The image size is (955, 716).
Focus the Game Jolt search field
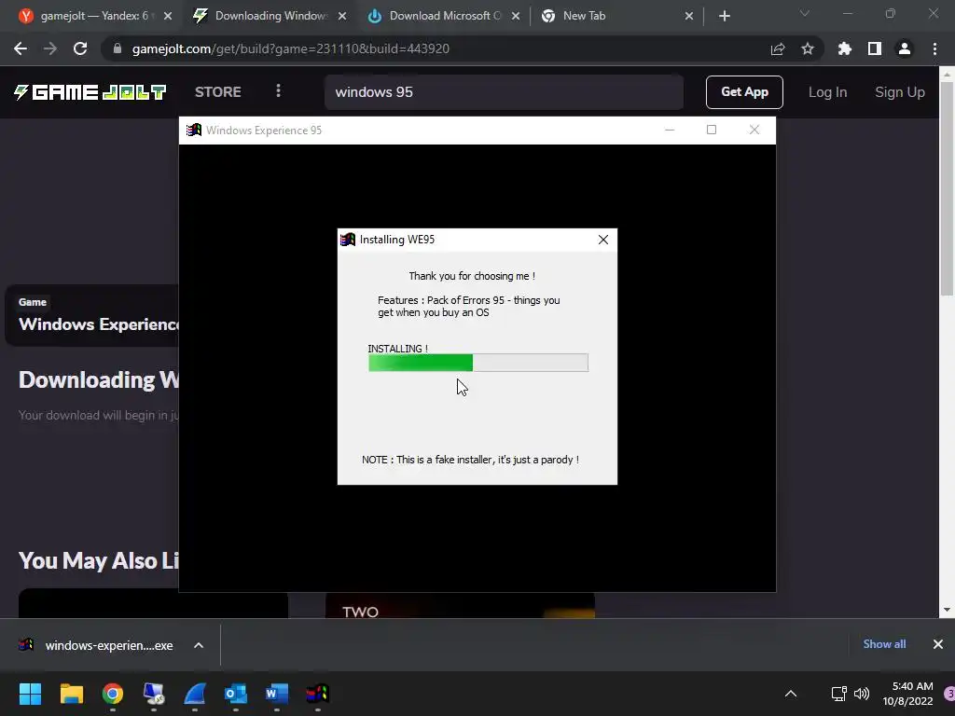point(504,92)
